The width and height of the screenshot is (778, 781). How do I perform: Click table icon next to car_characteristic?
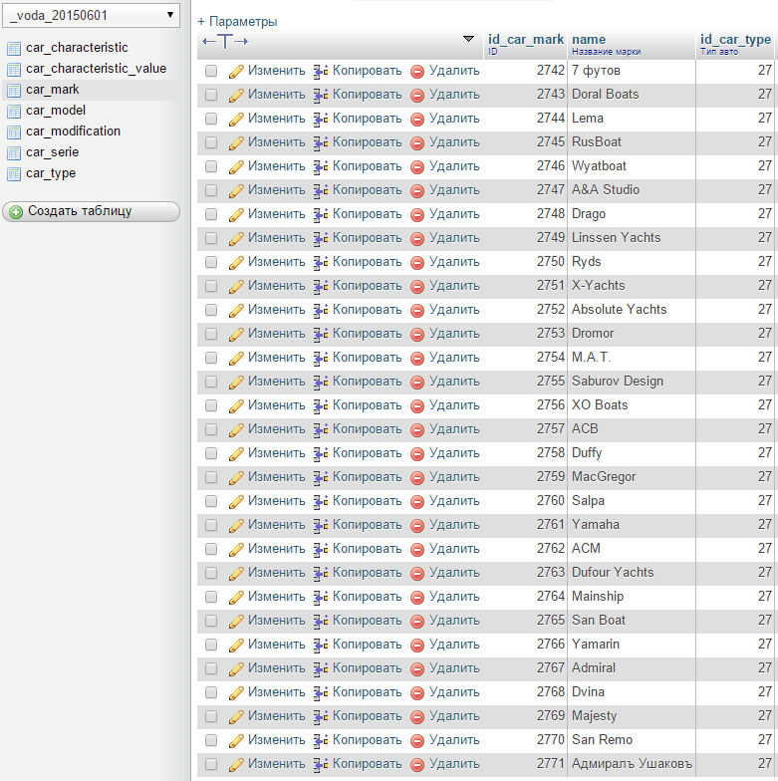coord(14,48)
